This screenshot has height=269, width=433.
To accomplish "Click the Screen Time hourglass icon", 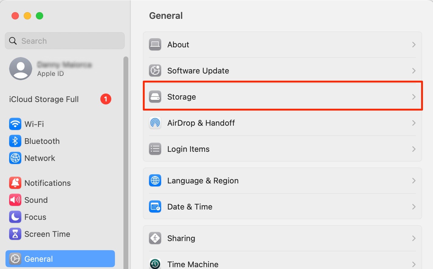I will coord(15,234).
